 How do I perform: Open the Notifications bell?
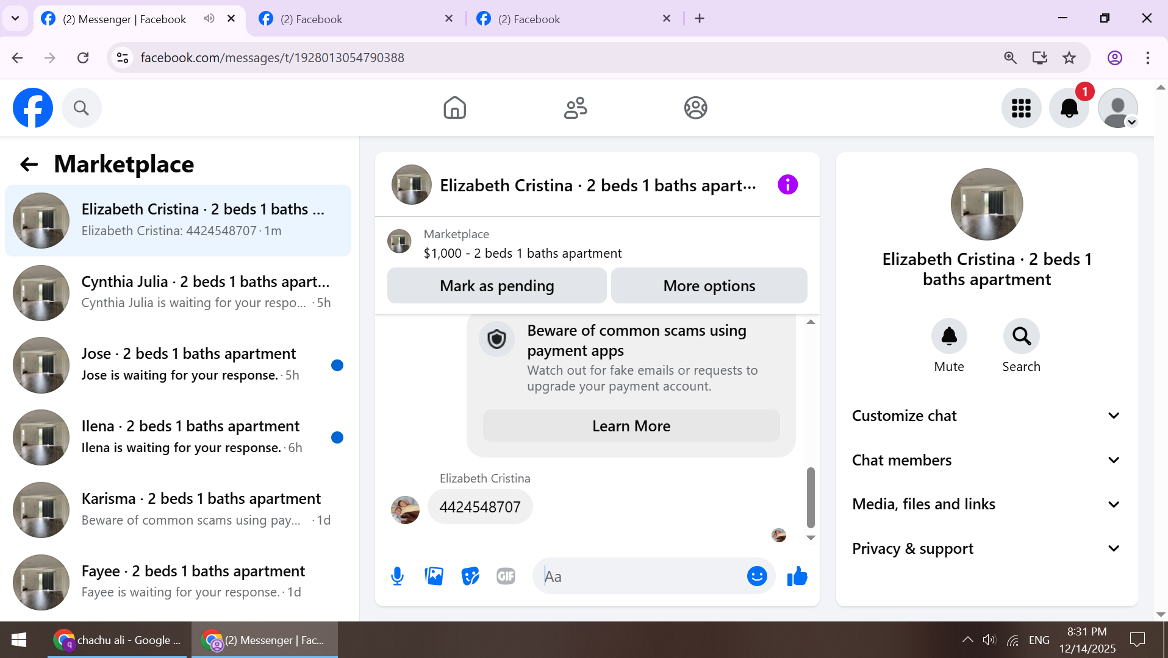click(1069, 108)
